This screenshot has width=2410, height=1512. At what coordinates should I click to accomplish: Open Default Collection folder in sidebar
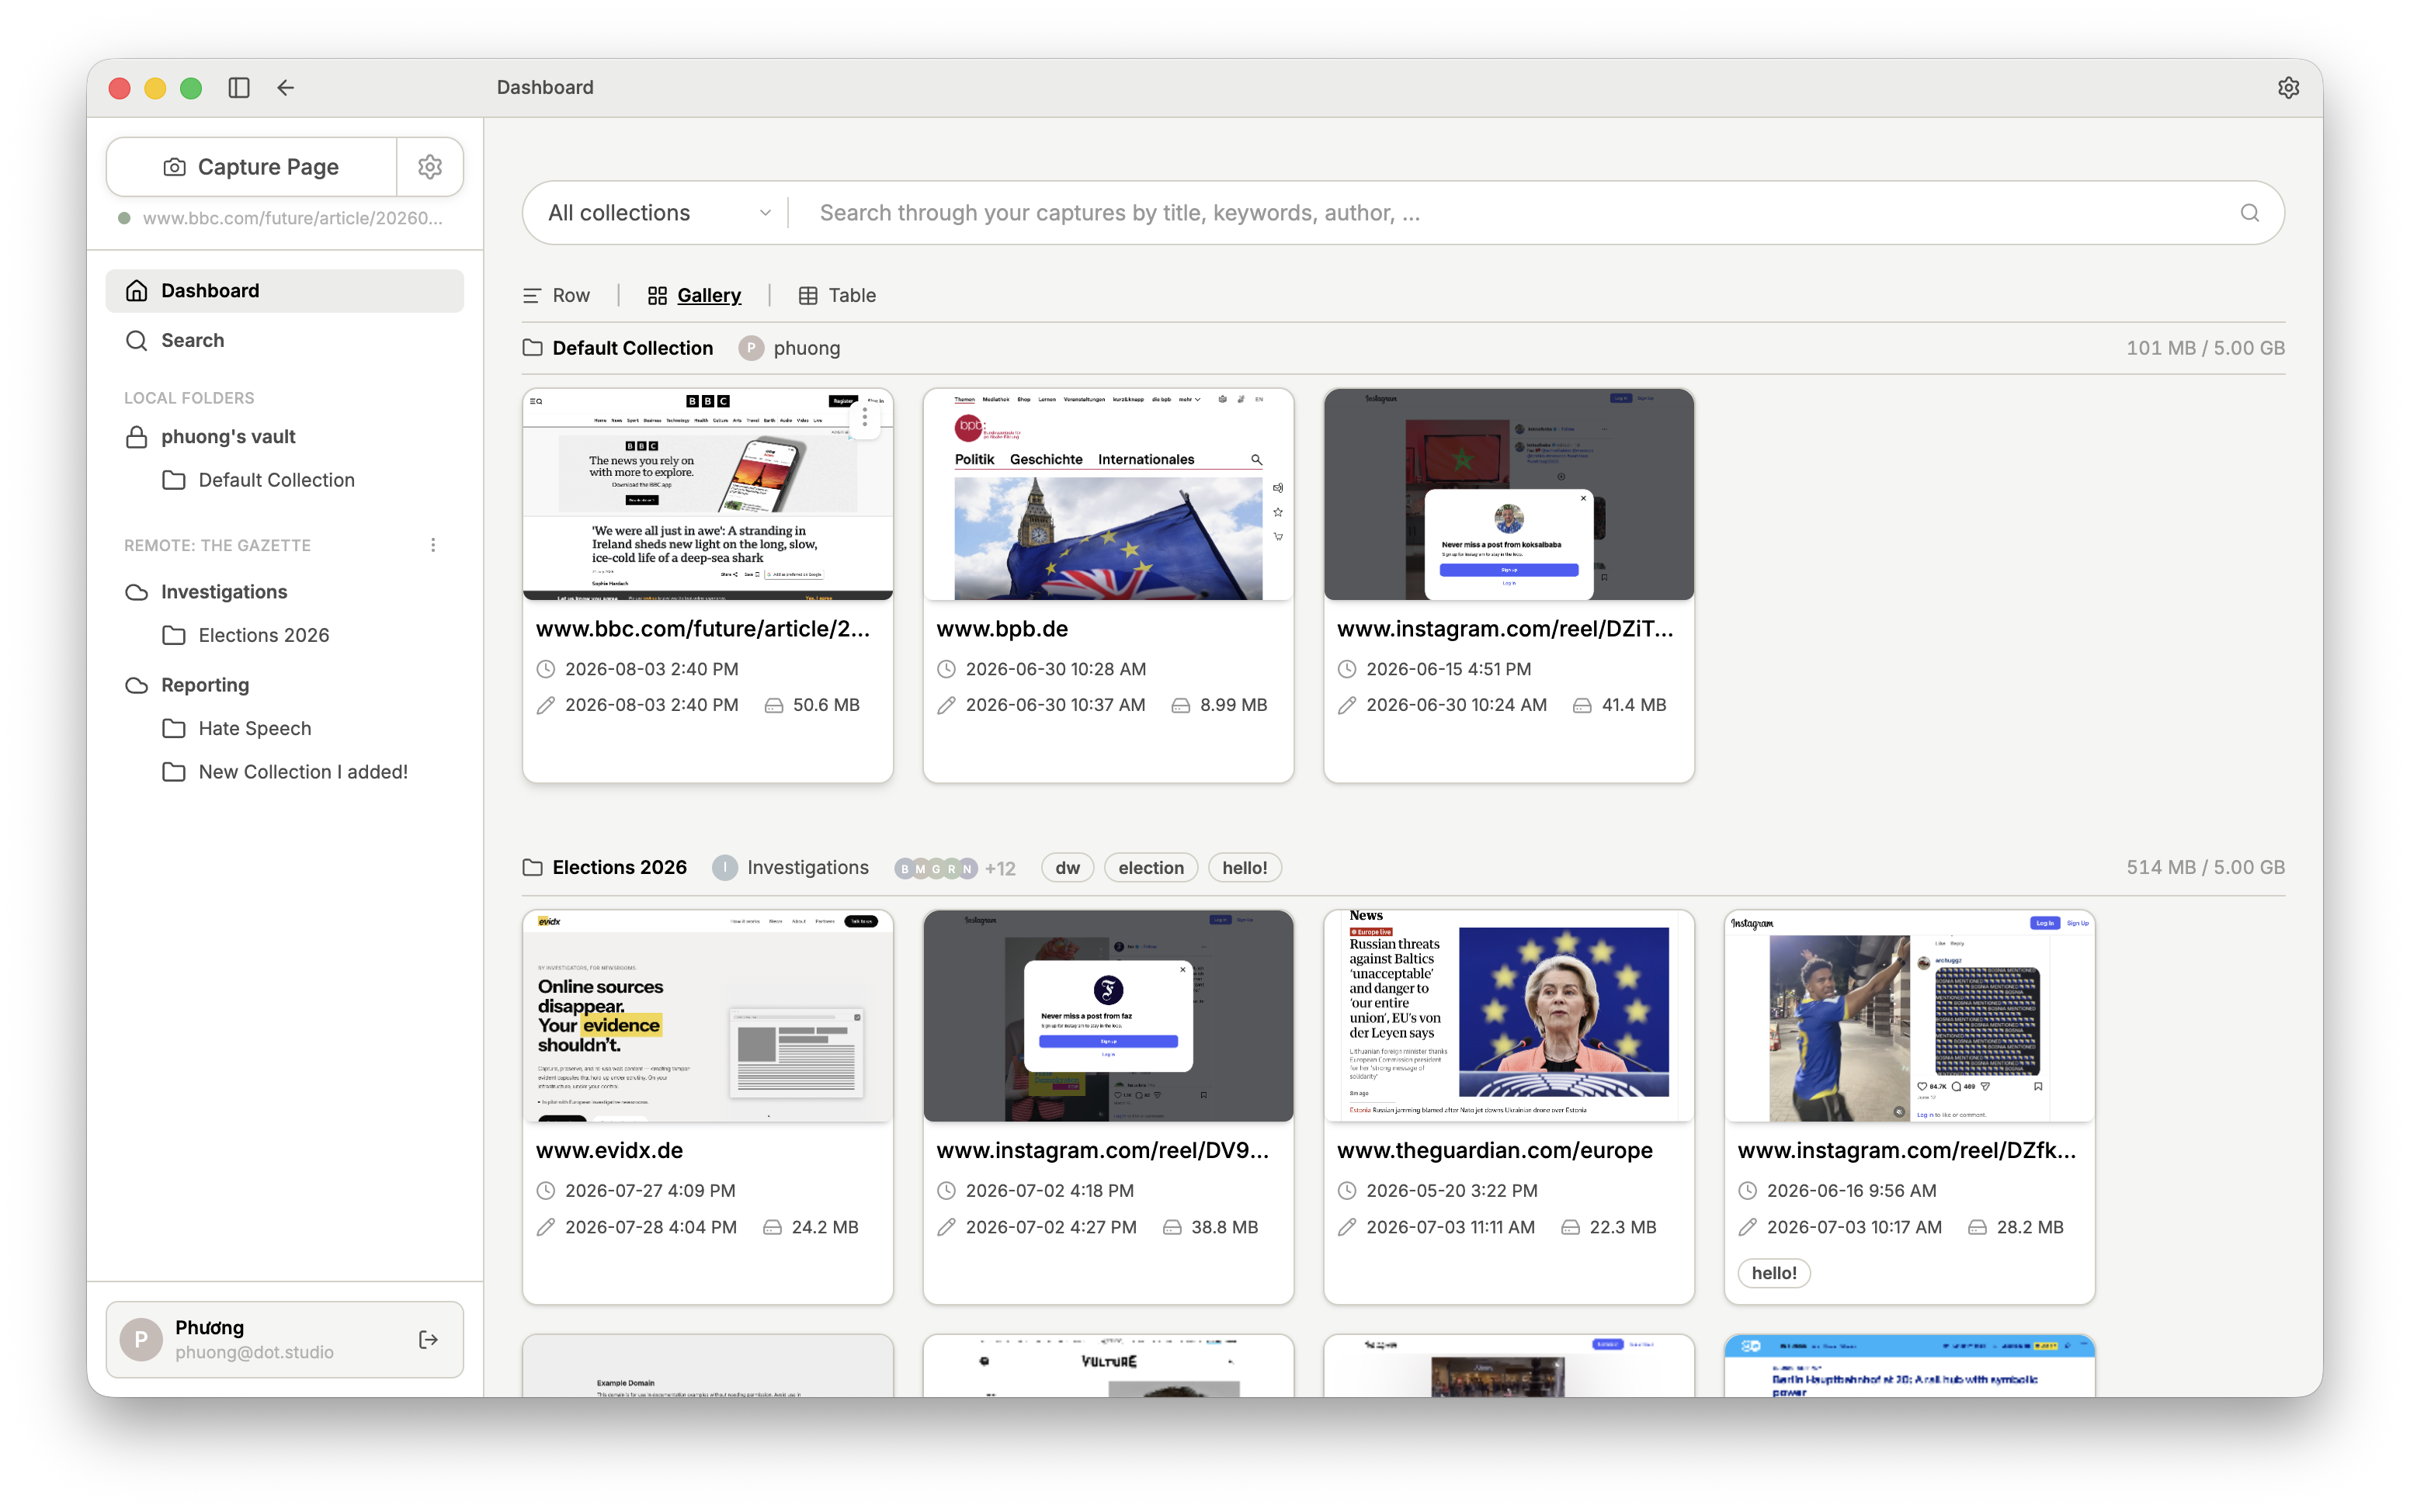285,480
